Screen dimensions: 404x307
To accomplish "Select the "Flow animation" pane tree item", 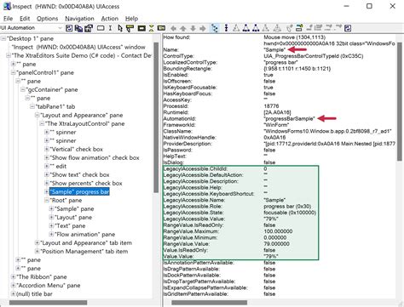I will point(84,235).
